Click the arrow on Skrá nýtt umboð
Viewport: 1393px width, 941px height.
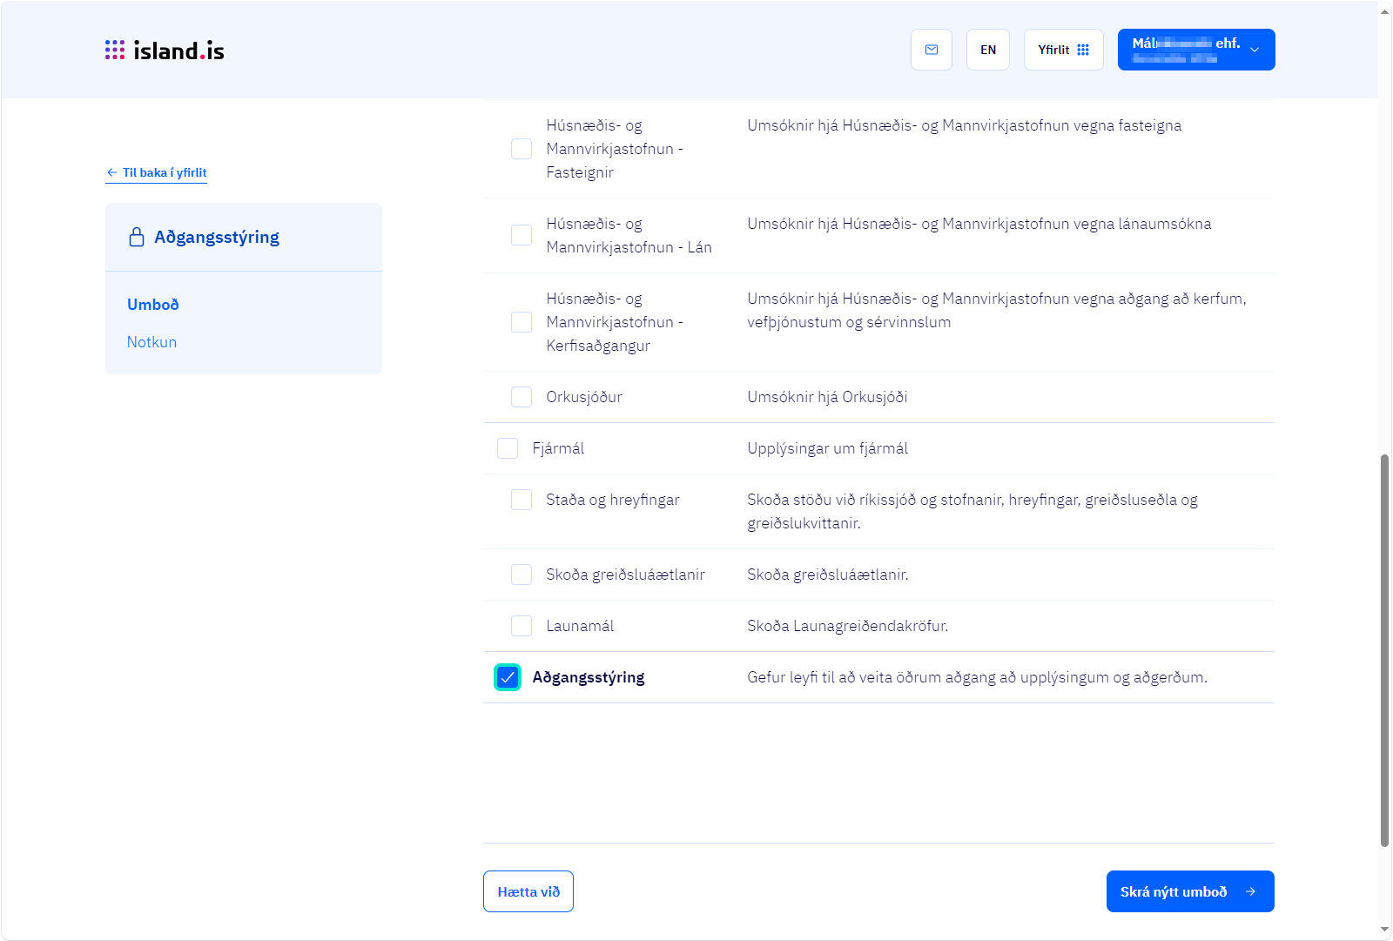1250,891
